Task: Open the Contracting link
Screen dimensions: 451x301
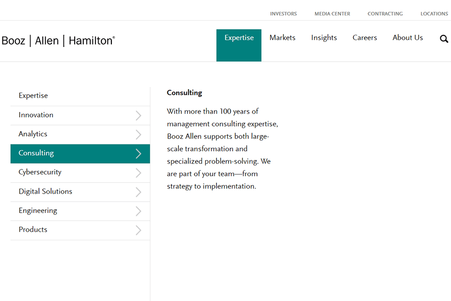Action: 385,14
